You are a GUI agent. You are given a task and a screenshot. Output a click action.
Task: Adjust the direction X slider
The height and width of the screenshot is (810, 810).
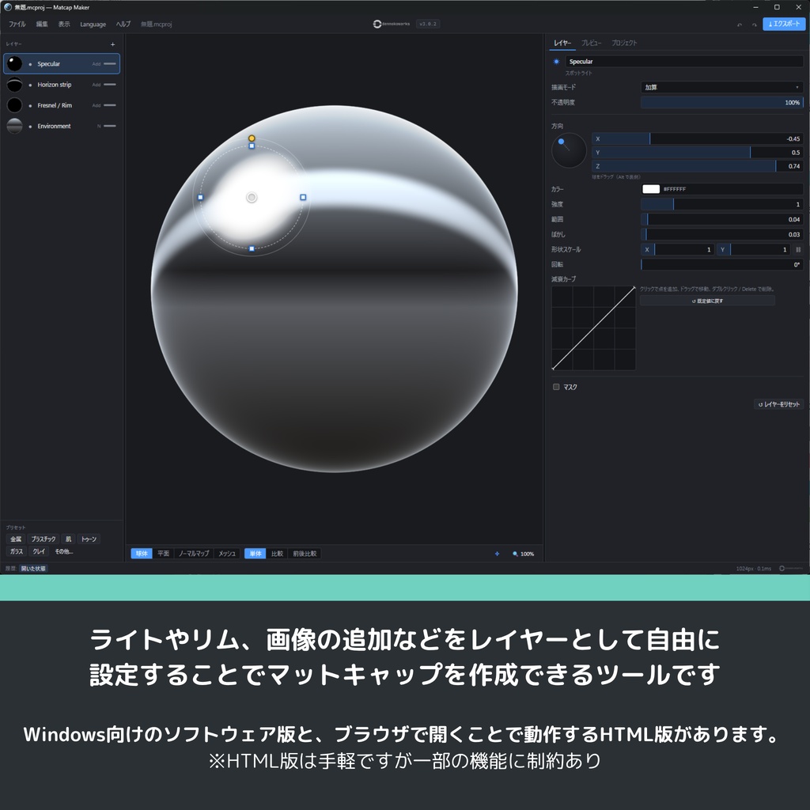point(698,138)
